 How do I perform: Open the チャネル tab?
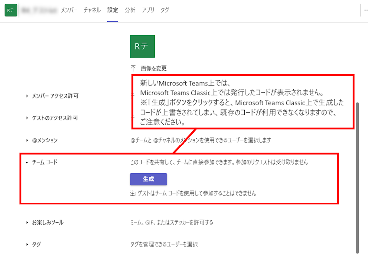coord(92,10)
